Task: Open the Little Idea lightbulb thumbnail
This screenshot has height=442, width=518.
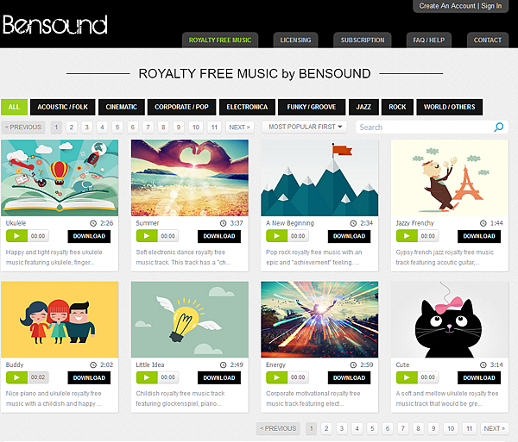Action: 190,320
